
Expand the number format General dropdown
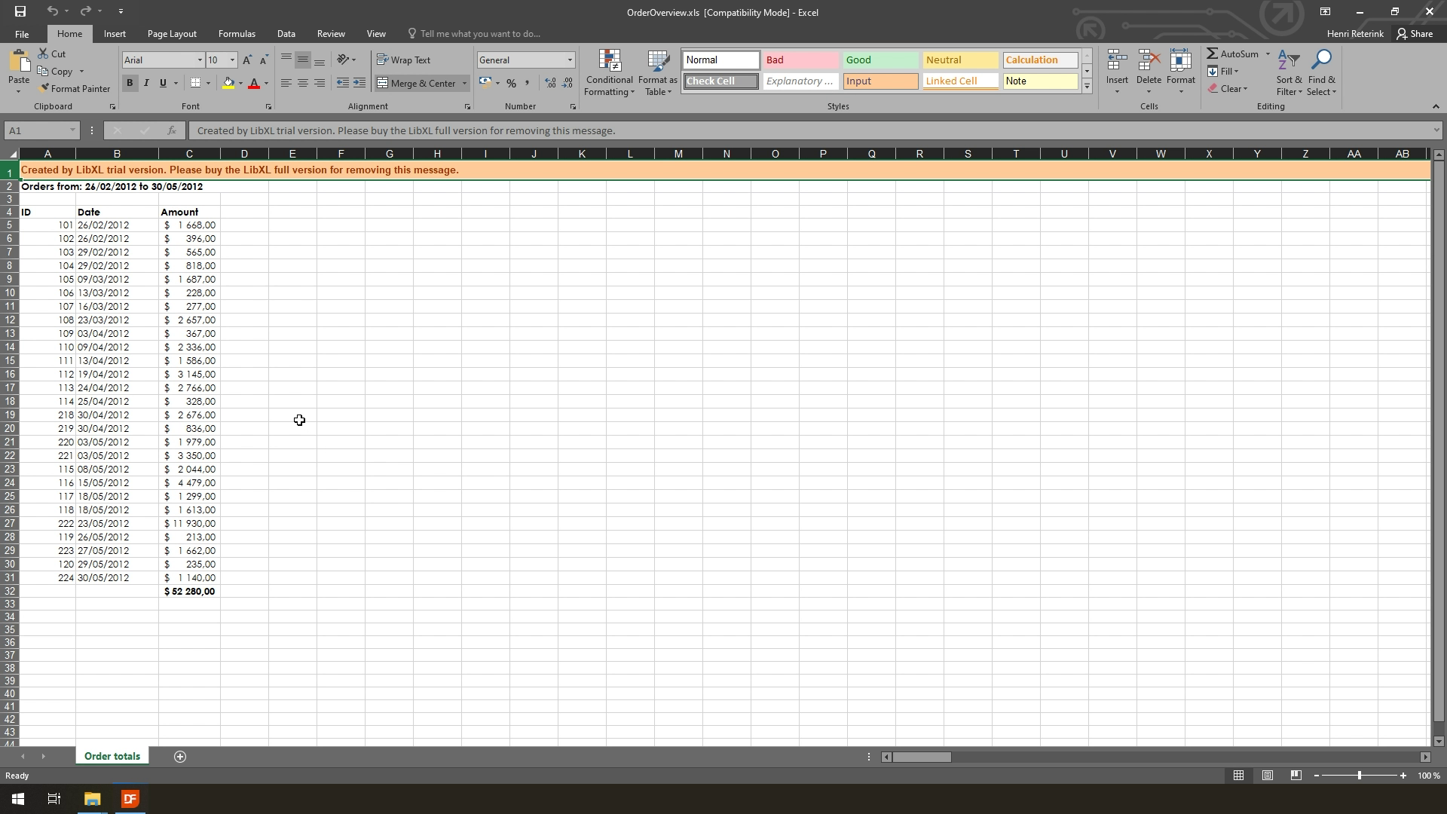pyautogui.click(x=570, y=60)
